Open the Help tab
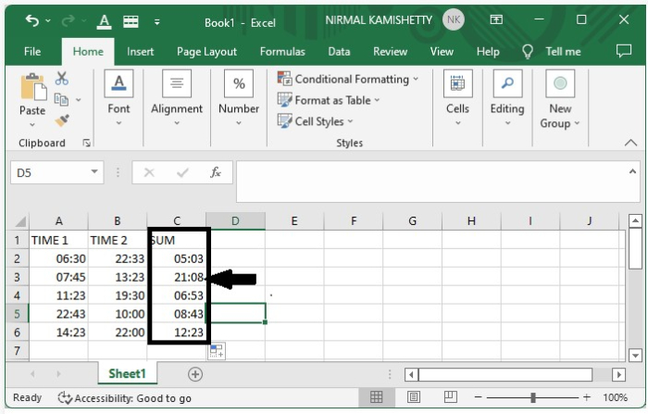This screenshot has width=648, height=414. tap(488, 52)
